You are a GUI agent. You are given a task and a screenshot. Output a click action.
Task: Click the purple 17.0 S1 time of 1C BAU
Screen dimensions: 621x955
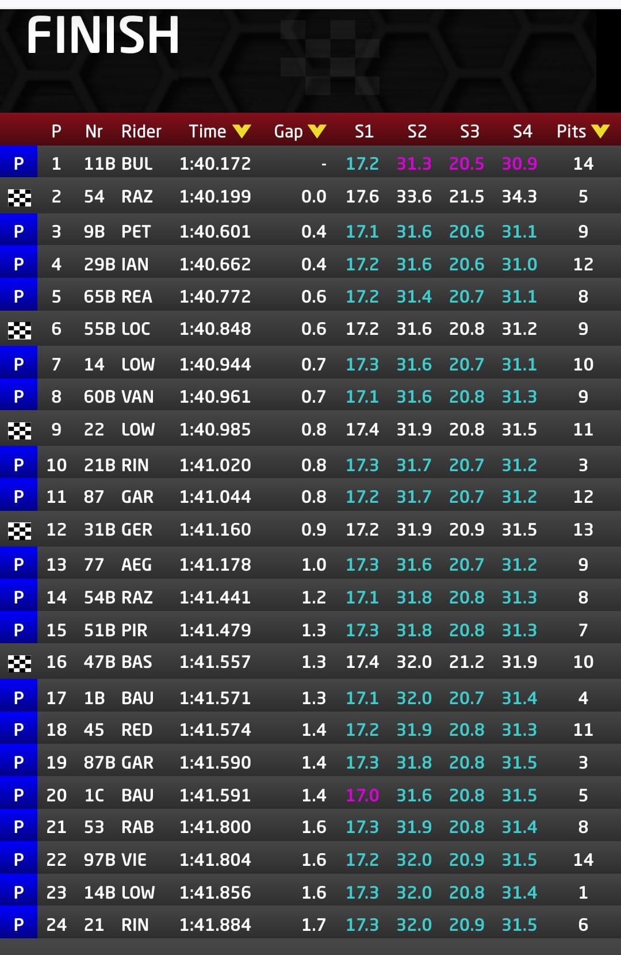[x=362, y=794]
